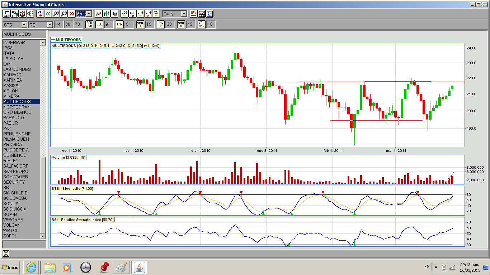Image resolution: width=490 pixels, height=275 pixels.
Task: Expand the STS indicator dropdown
Action: [x=24, y=25]
